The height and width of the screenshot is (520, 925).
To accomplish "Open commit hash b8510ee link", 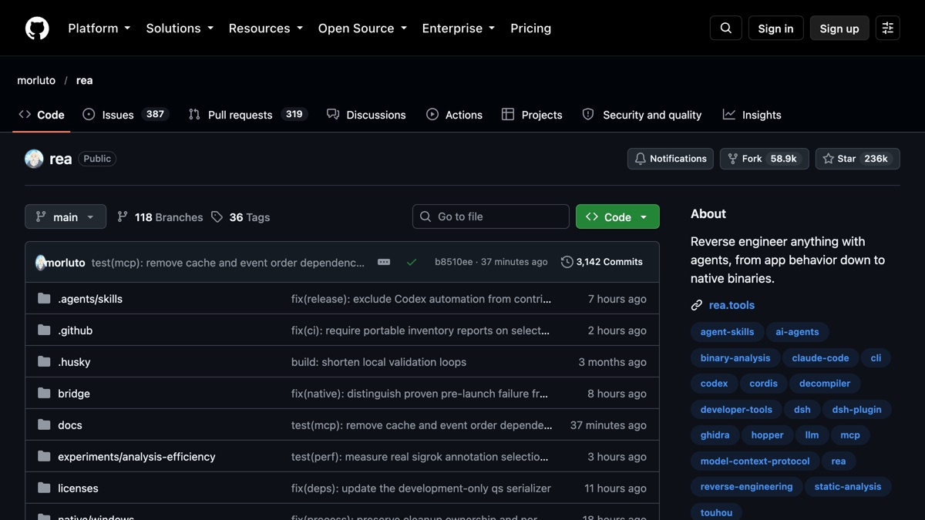I will pyautogui.click(x=454, y=262).
